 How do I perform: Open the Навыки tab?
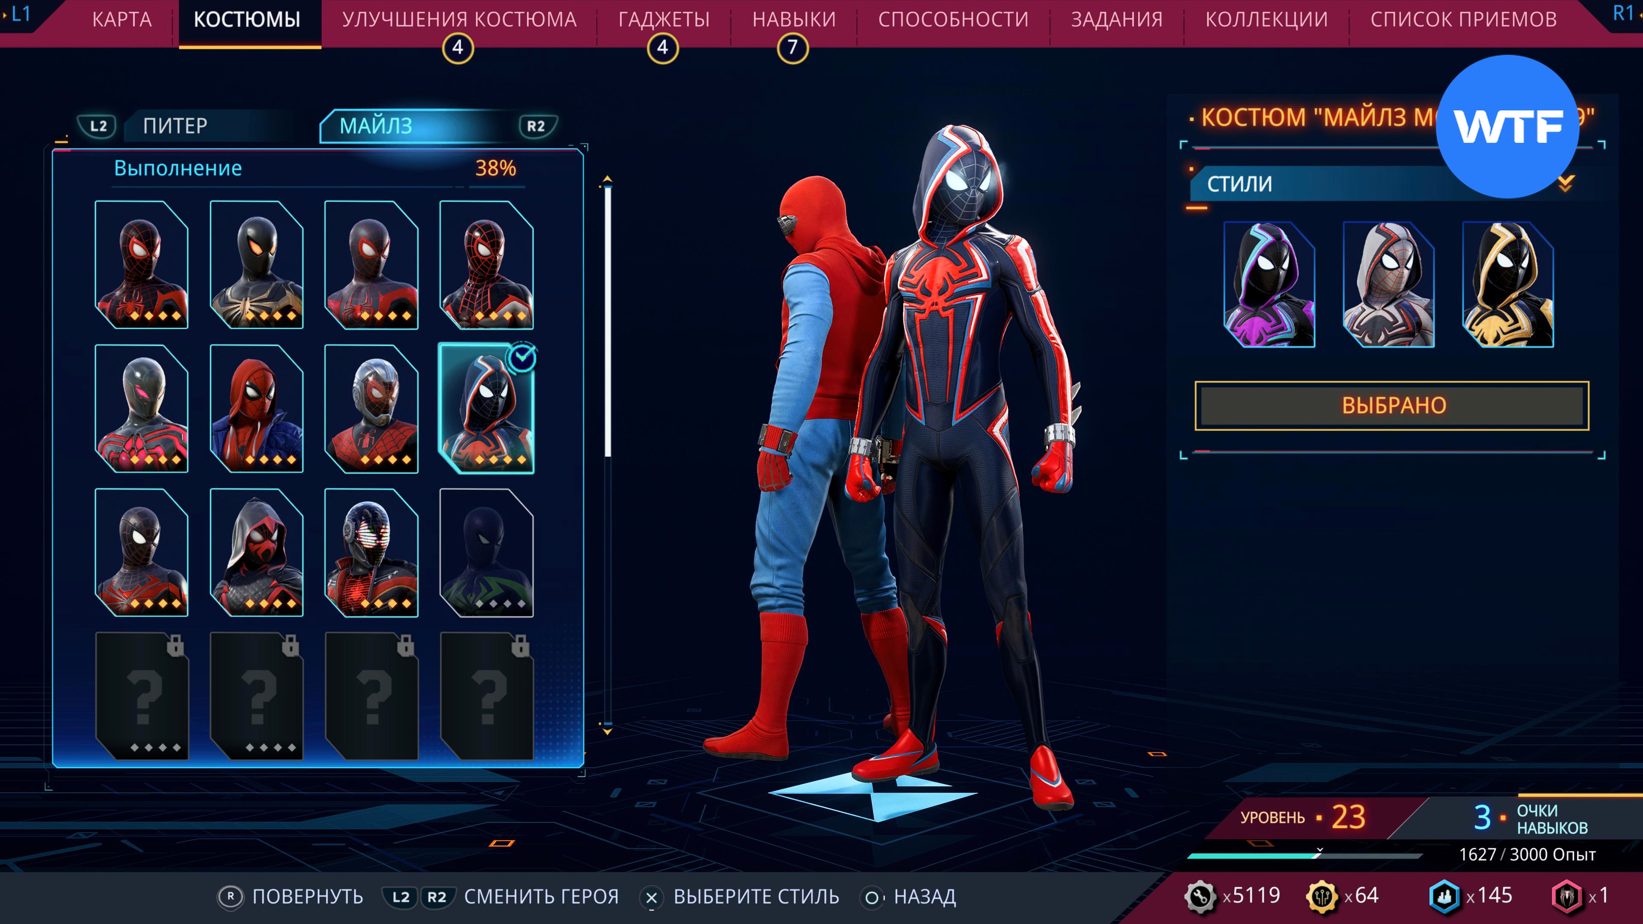pyautogui.click(x=793, y=20)
